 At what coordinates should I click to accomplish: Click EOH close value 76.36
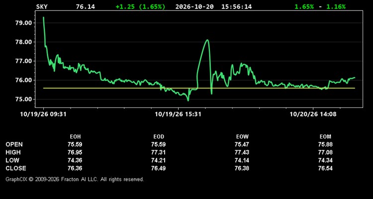(x=75, y=168)
